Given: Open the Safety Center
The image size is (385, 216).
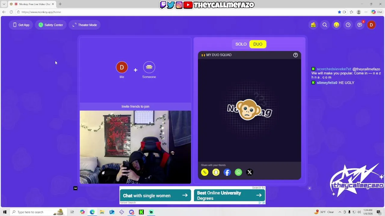Looking at the screenshot, I should [51, 25].
